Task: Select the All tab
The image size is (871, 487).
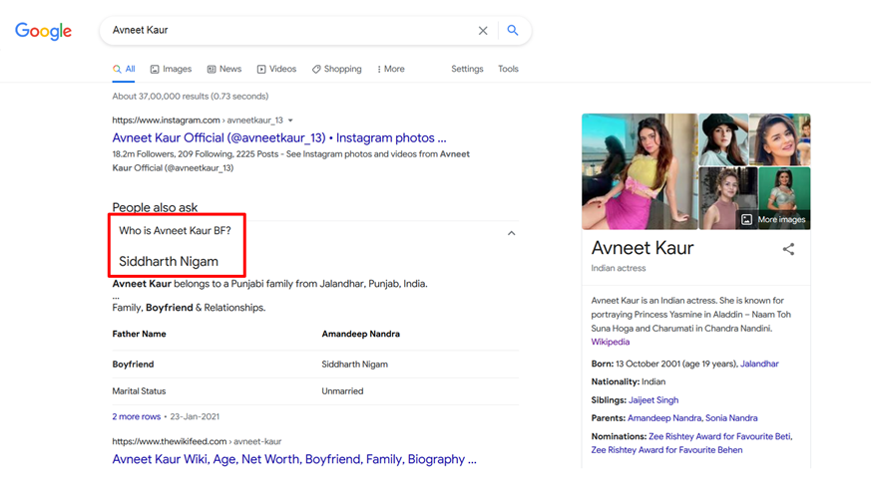Action: [124, 69]
